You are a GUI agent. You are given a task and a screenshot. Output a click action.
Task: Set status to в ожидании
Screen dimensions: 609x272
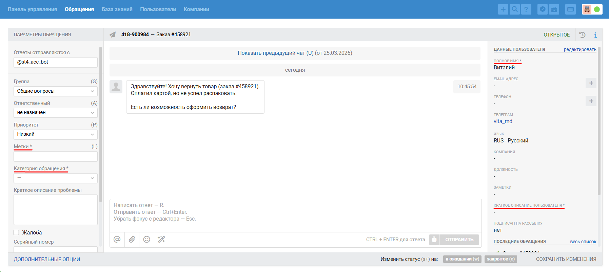point(462,259)
